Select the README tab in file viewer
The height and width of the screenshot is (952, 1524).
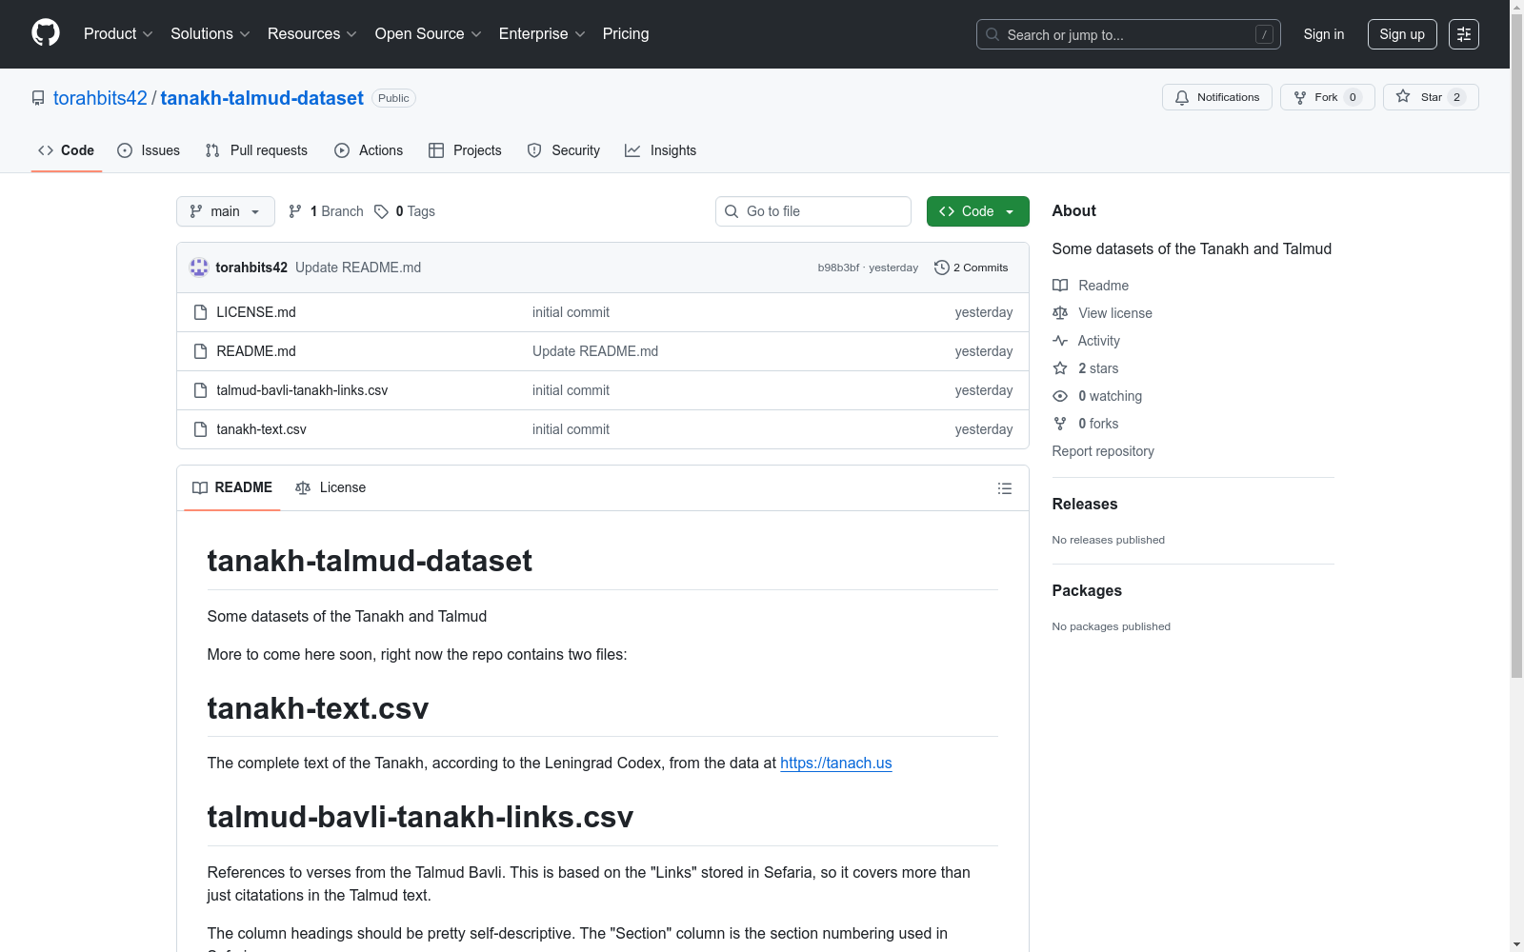pos(232,487)
